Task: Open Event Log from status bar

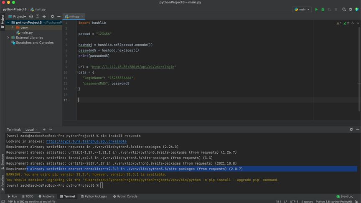Action: pos(345,196)
